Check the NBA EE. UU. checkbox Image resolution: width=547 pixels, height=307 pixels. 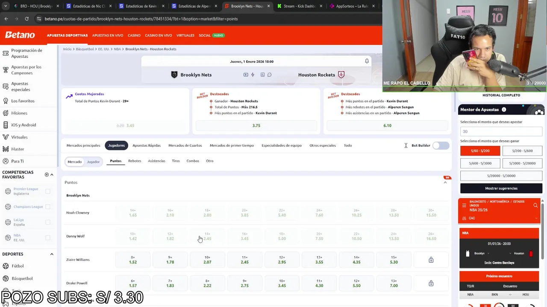pyautogui.click(x=48, y=237)
